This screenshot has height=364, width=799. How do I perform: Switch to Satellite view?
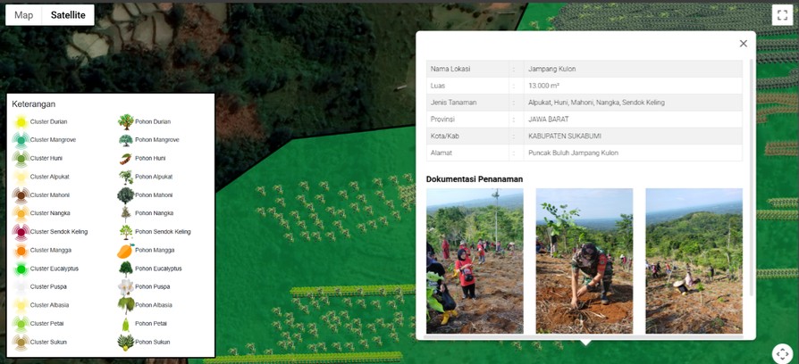(x=68, y=15)
